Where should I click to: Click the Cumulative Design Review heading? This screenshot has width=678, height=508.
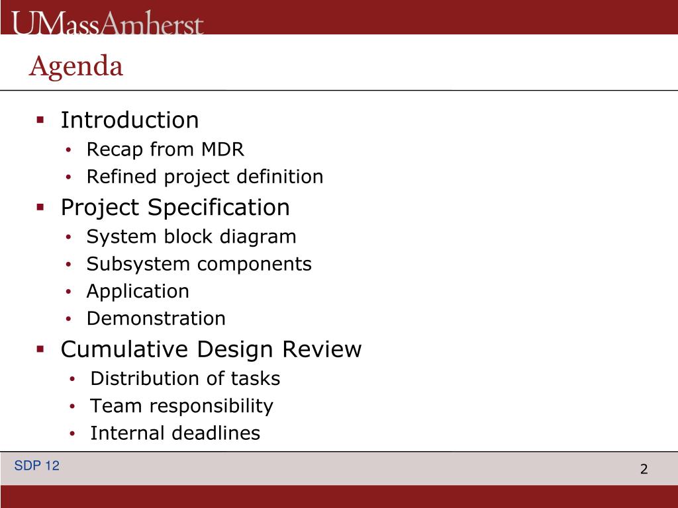click(211, 349)
